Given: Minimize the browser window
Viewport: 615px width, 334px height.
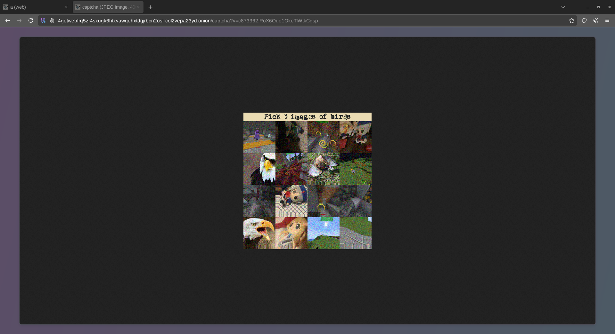Looking at the screenshot, I should (x=587, y=7).
